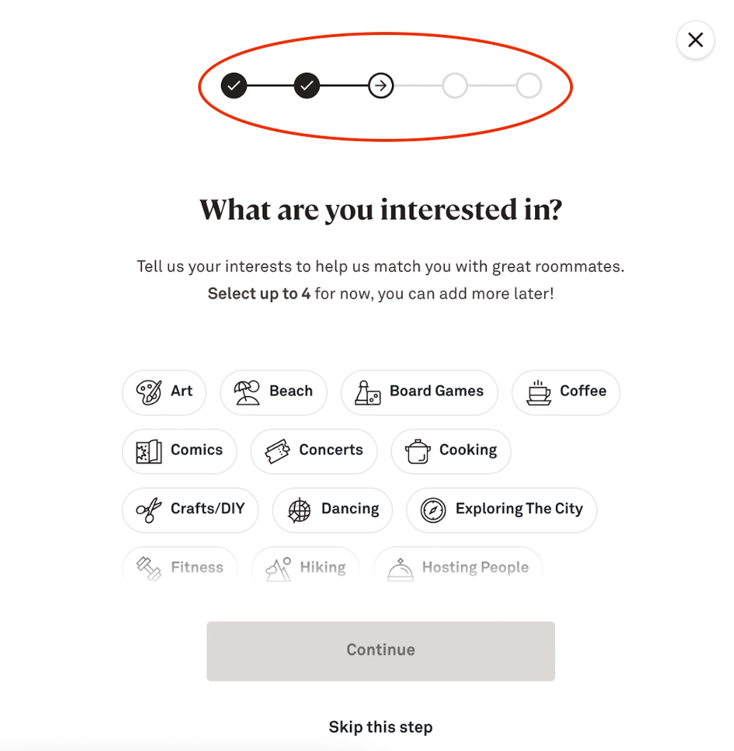This screenshot has height=751, width=734.
Task: Go to second completed progress step
Action: [307, 86]
